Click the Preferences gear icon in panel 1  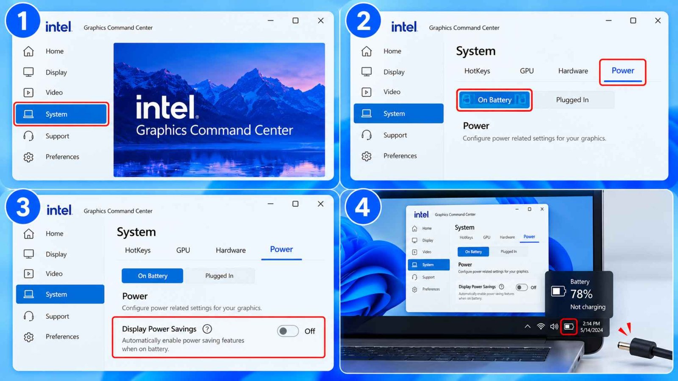point(28,157)
